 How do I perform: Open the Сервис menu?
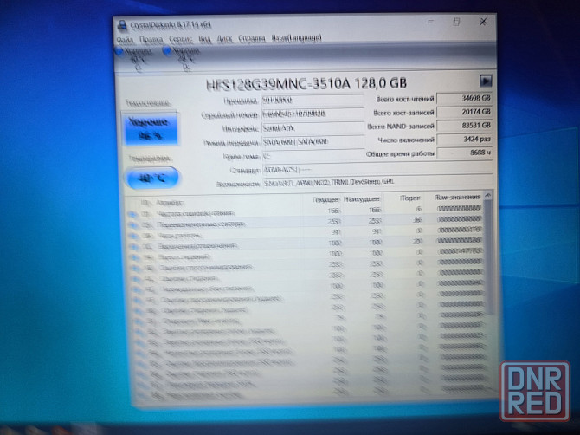point(181,39)
